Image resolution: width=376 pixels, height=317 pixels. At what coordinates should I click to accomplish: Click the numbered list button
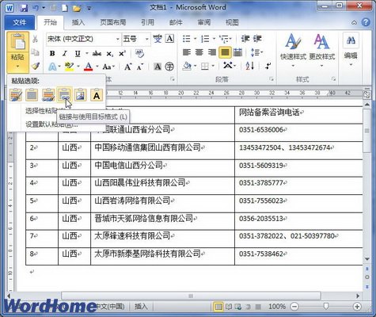pos(205,39)
